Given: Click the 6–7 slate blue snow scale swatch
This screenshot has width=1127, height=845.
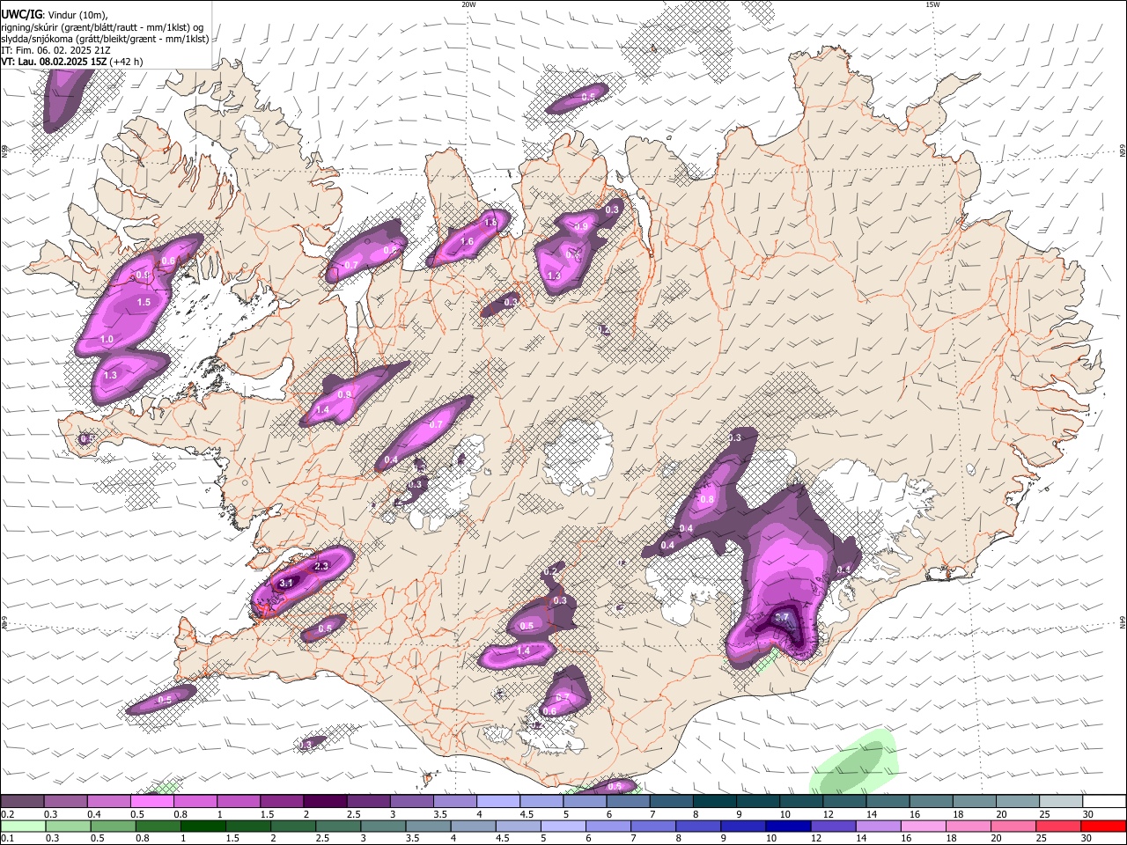Looking at the screenshot, I should 629,802.
